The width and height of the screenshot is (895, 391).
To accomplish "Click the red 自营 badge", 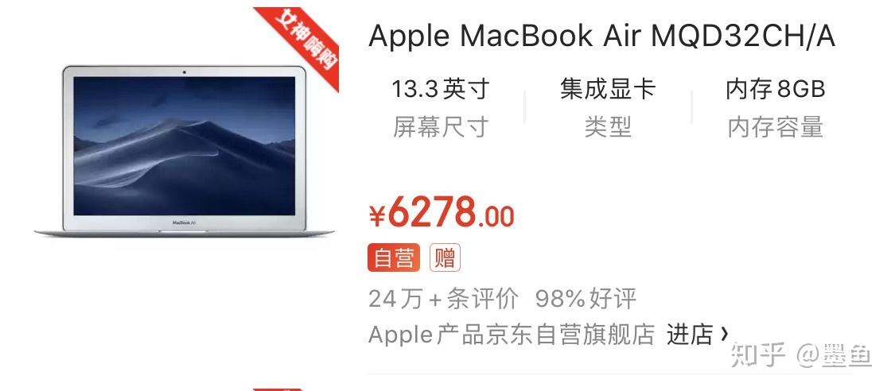I will 394,257.
